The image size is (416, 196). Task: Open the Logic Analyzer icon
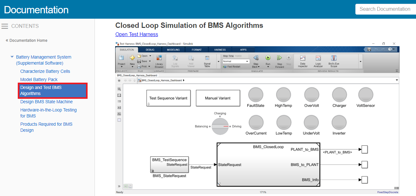(318, 59)
